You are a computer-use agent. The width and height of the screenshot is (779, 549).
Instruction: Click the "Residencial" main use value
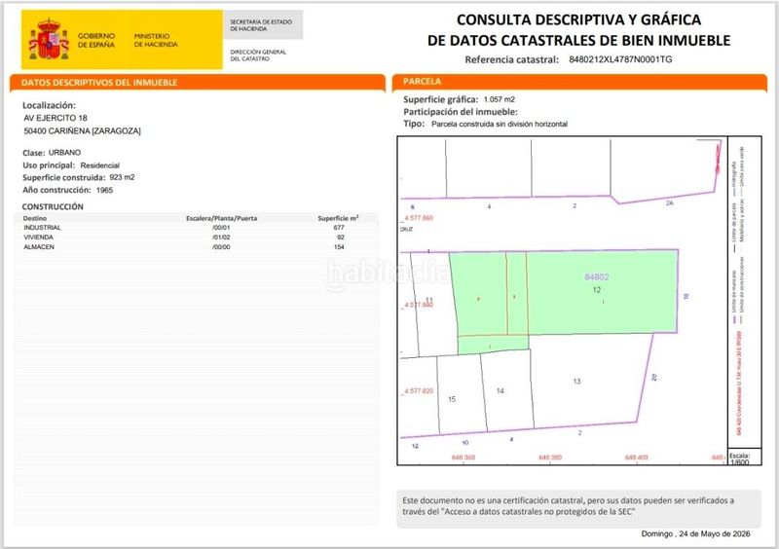pos(100,165)
